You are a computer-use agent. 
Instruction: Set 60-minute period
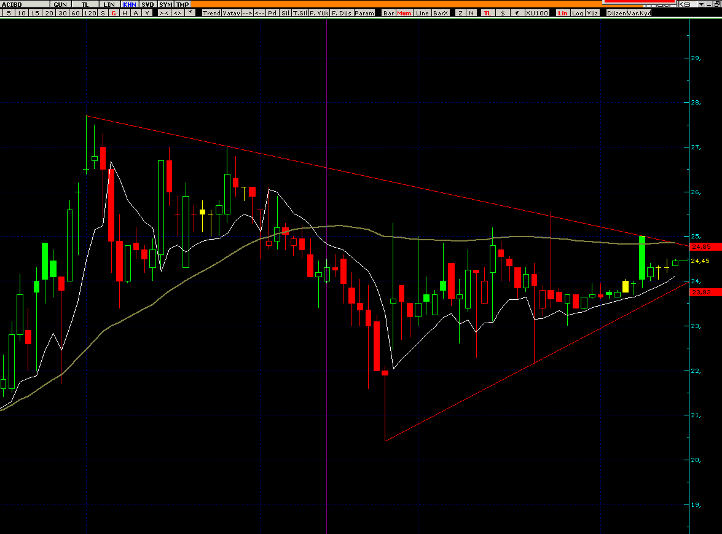[x=76, y=13]
